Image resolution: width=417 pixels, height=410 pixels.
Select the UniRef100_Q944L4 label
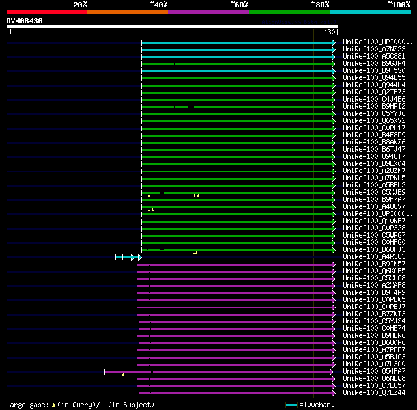[374, 85]
